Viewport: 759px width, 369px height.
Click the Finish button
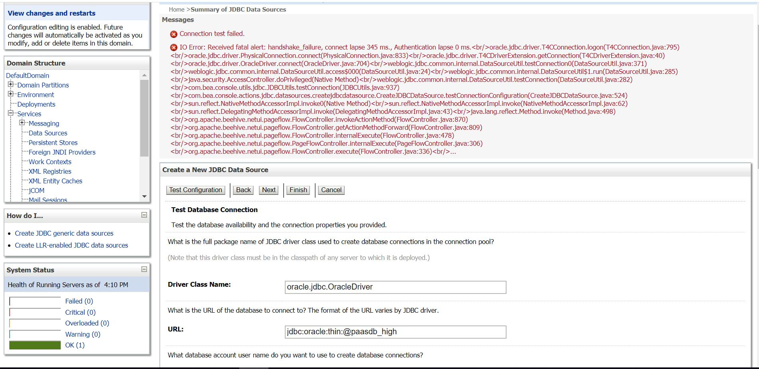(298, 190)
